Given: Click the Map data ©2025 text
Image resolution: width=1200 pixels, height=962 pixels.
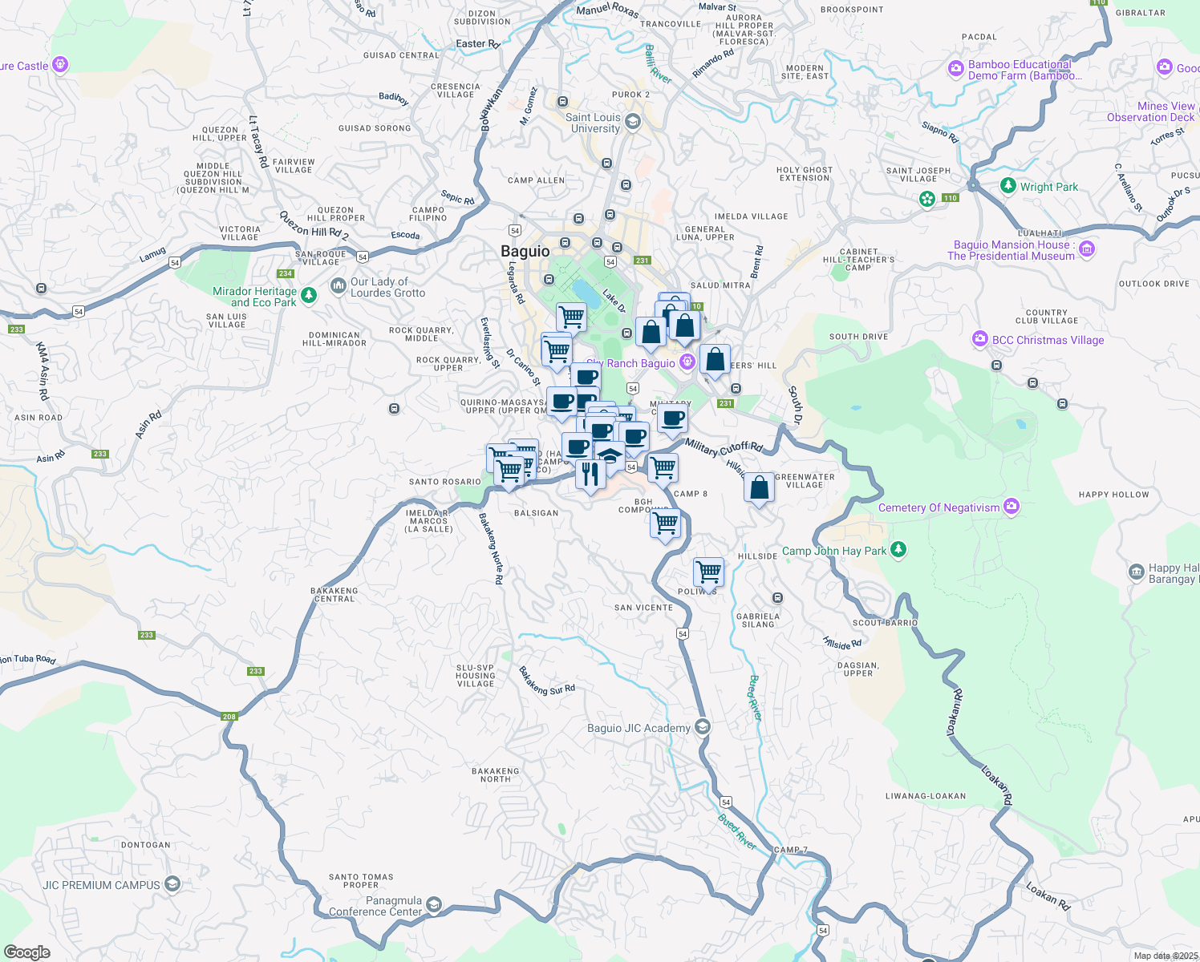Looking at the screenshot, I should click(x=1166, y=956).
